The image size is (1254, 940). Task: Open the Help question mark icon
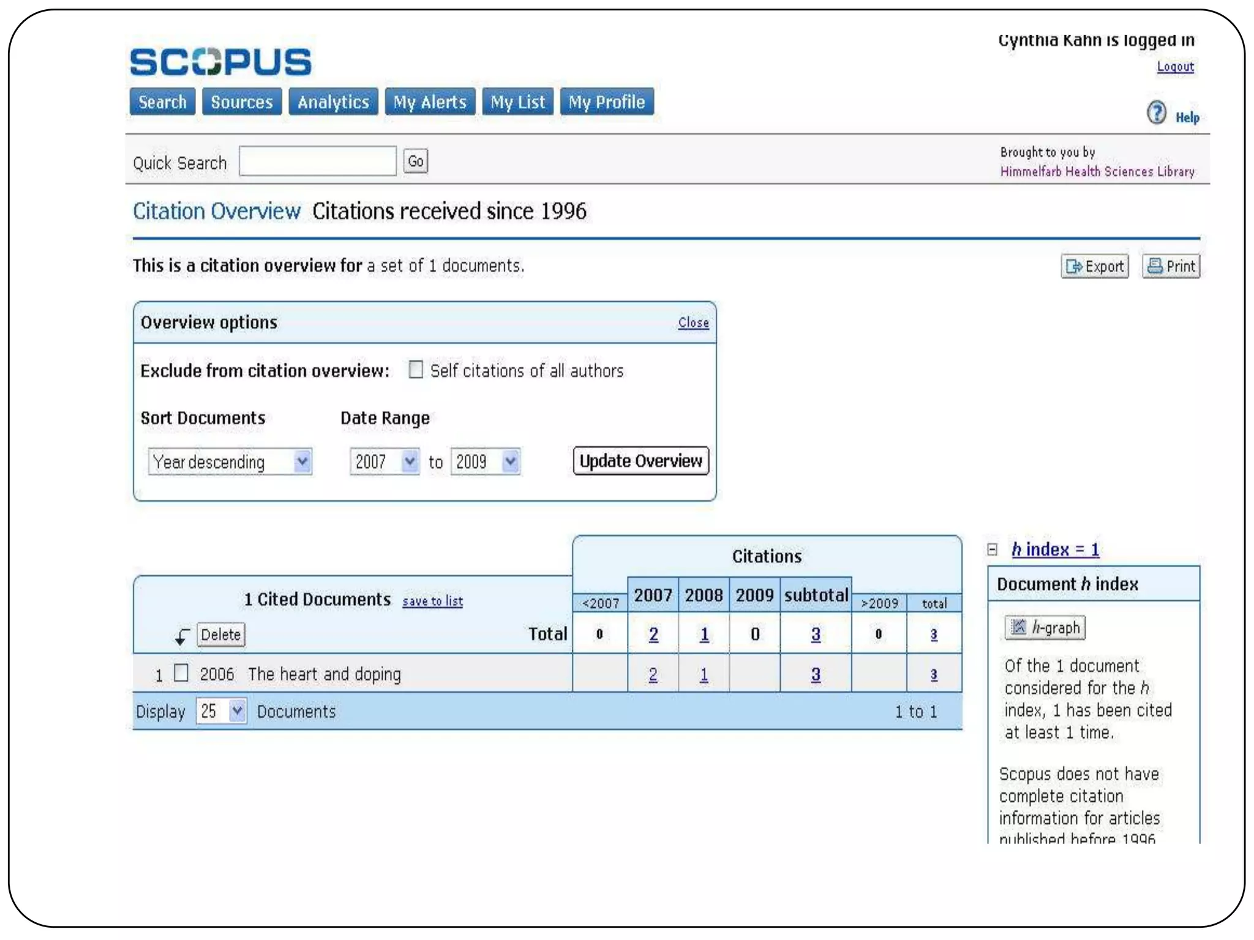(1156, 113)
